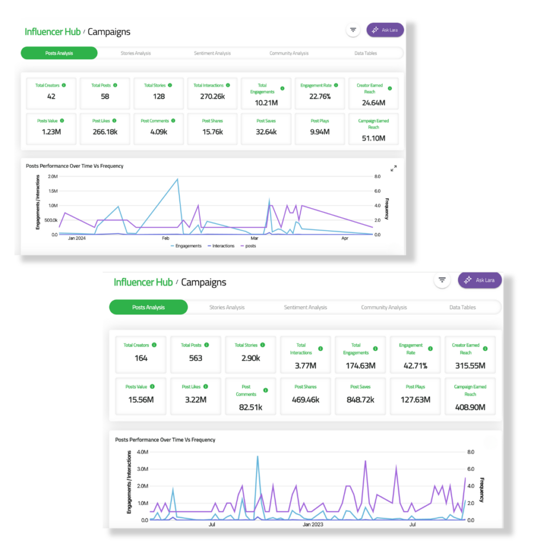This screenshot has height=556, width=556.
Task: Click info icon on Posts Value 15.56M card
Action: (x=152, y=387)
